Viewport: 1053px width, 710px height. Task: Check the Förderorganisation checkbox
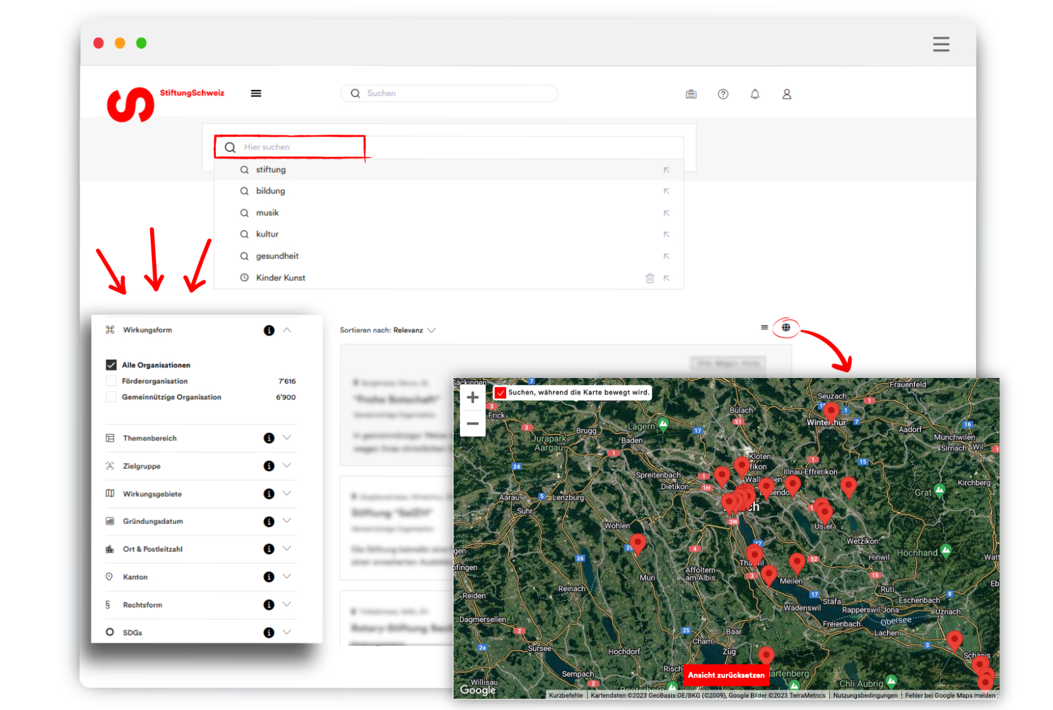coord(111,381)
